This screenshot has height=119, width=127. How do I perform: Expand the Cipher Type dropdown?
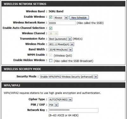pyautogui.click(x=60, y=99)
